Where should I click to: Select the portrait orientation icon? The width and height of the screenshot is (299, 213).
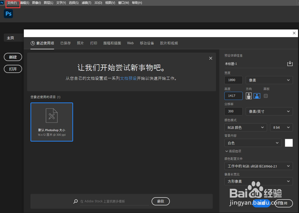coord(248,96)
